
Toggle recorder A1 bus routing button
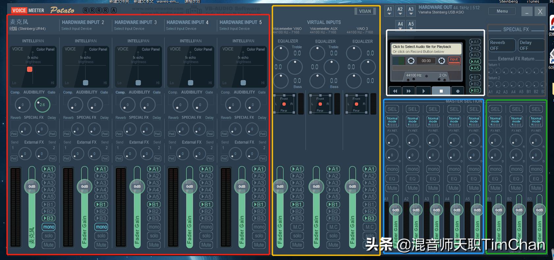pos(475,42)
